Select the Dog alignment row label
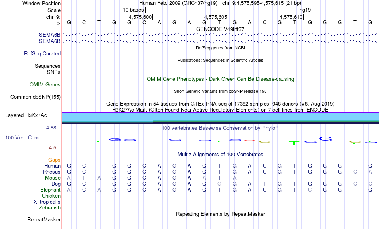379x229 pixels. click(x=56, y=184)
